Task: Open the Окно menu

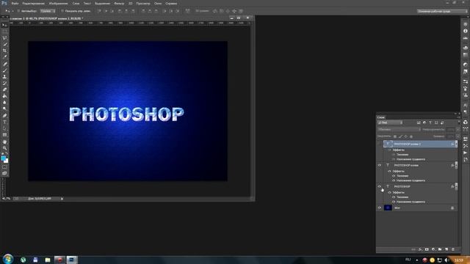Action: pos(158,4)
